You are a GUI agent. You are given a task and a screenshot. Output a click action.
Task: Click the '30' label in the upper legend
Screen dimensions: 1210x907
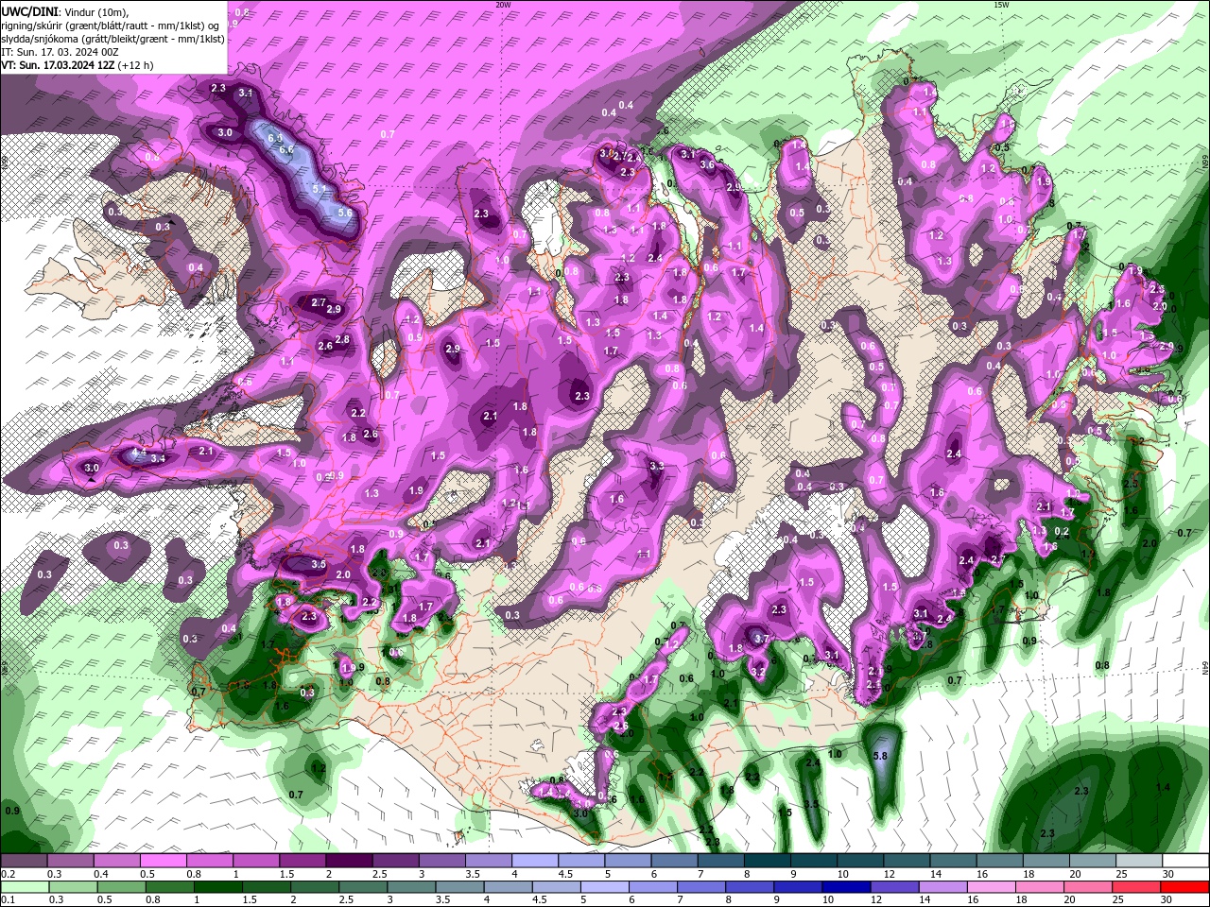coord(1168,874)
